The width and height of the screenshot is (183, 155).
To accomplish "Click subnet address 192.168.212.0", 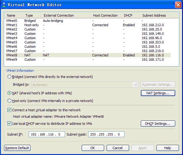I will 153,25.
